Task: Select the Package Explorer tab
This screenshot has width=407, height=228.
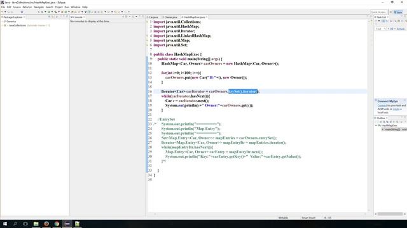Action: pos(13,17)
